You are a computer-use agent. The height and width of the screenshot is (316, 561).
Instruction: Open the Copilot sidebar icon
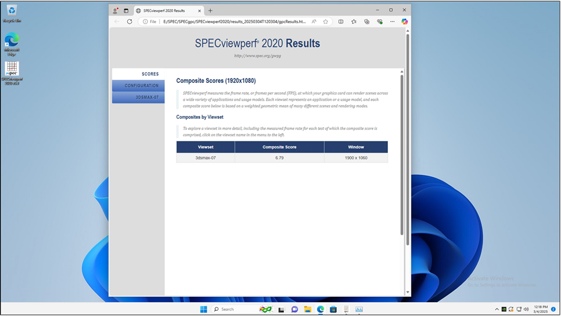tap(405, 21)
